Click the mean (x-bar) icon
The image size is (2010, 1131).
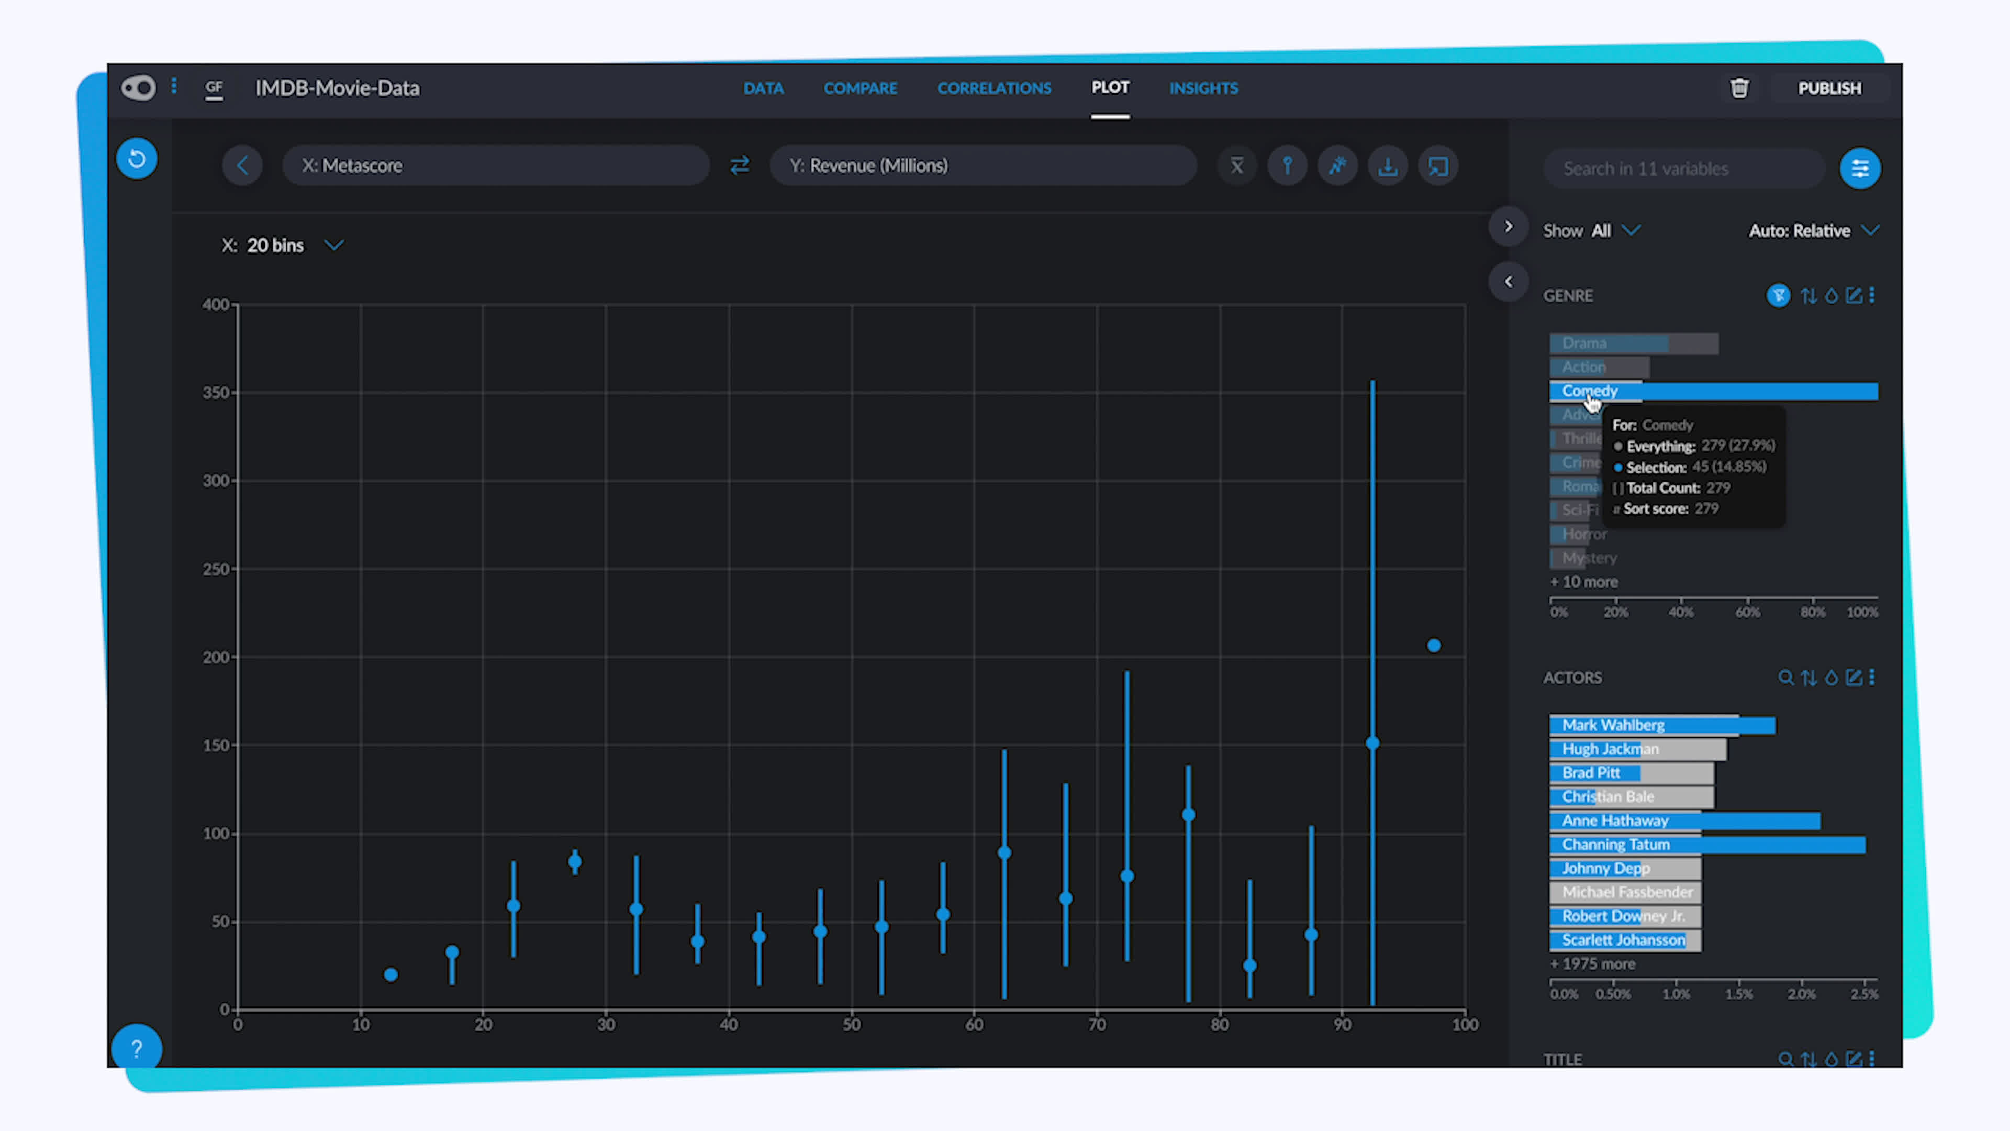click(1237, 165)
